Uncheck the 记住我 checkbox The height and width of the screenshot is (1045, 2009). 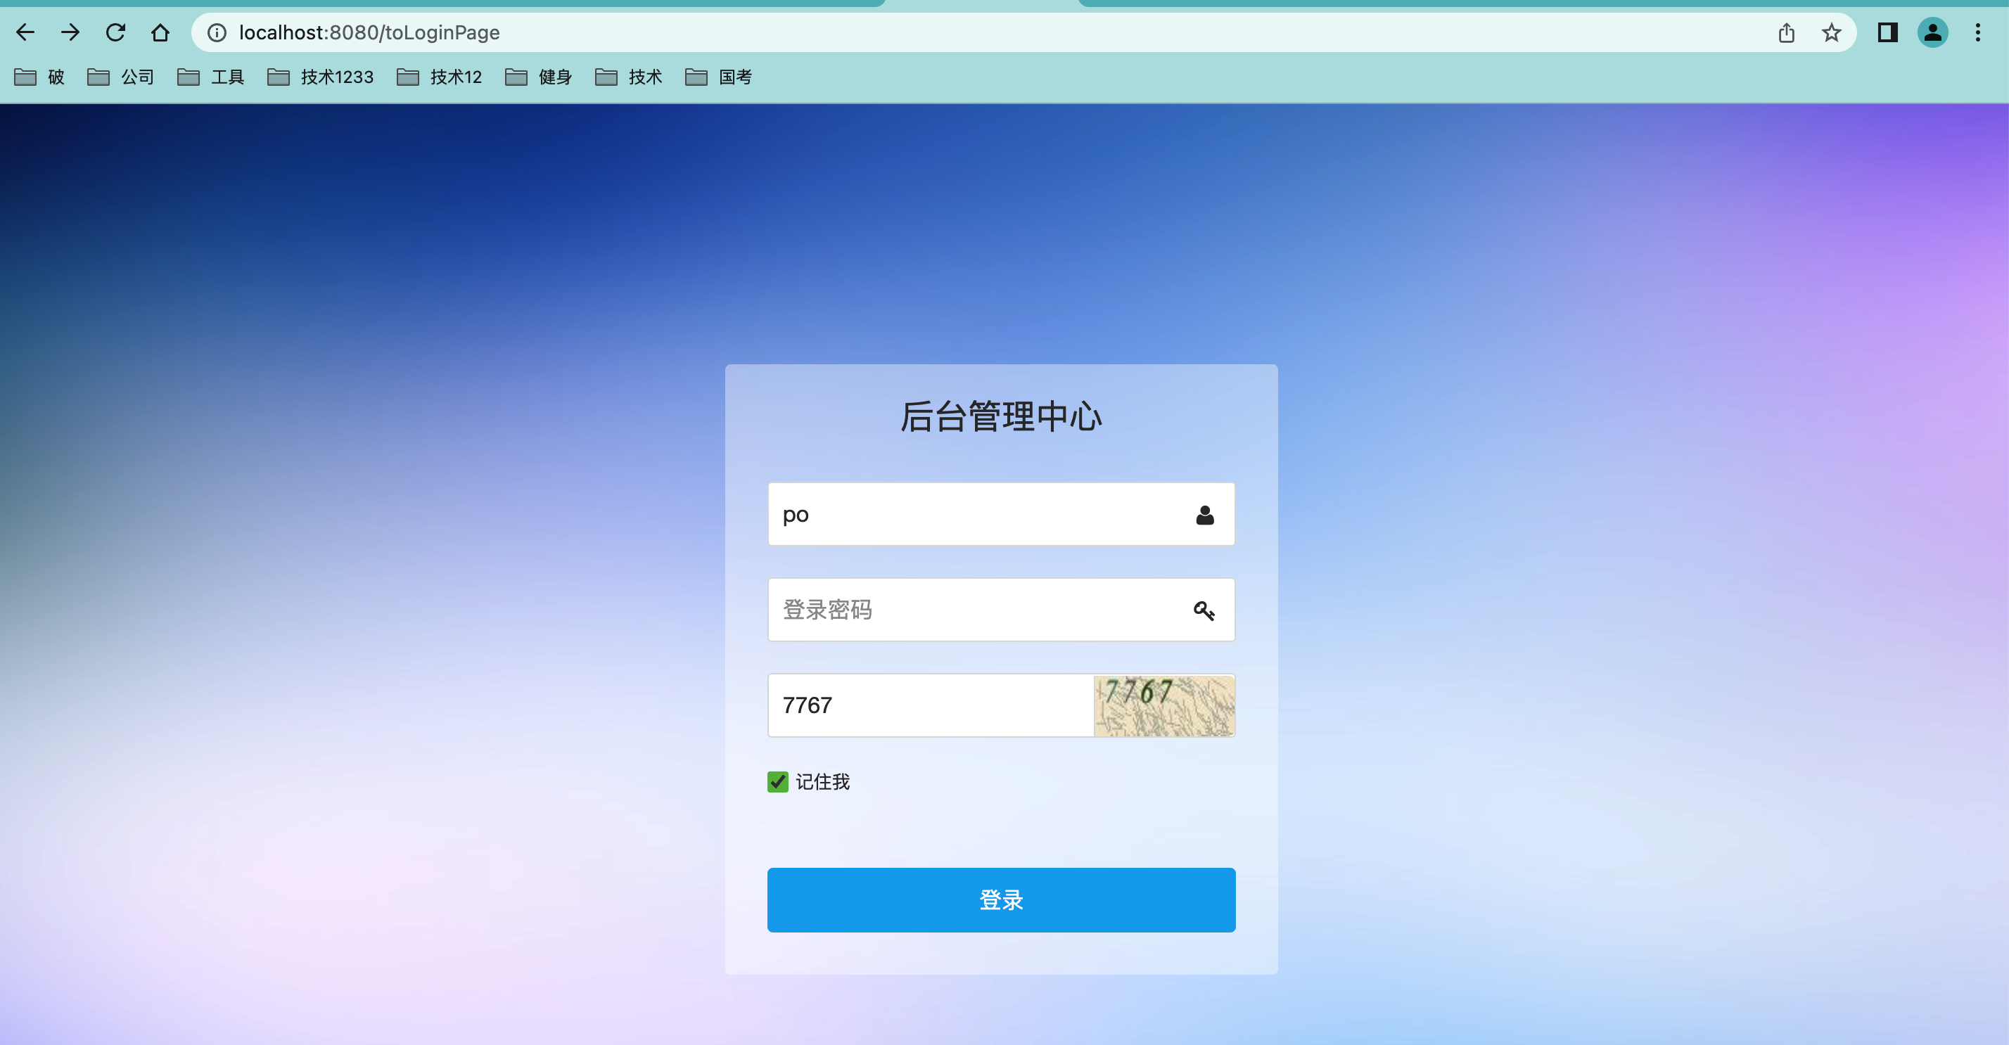point(777,781)
